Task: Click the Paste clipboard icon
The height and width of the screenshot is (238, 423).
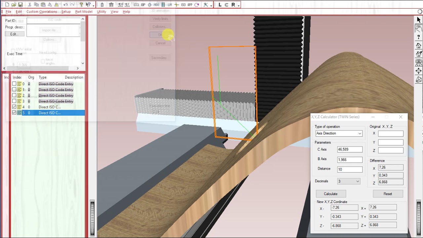Action: (43, 5)
